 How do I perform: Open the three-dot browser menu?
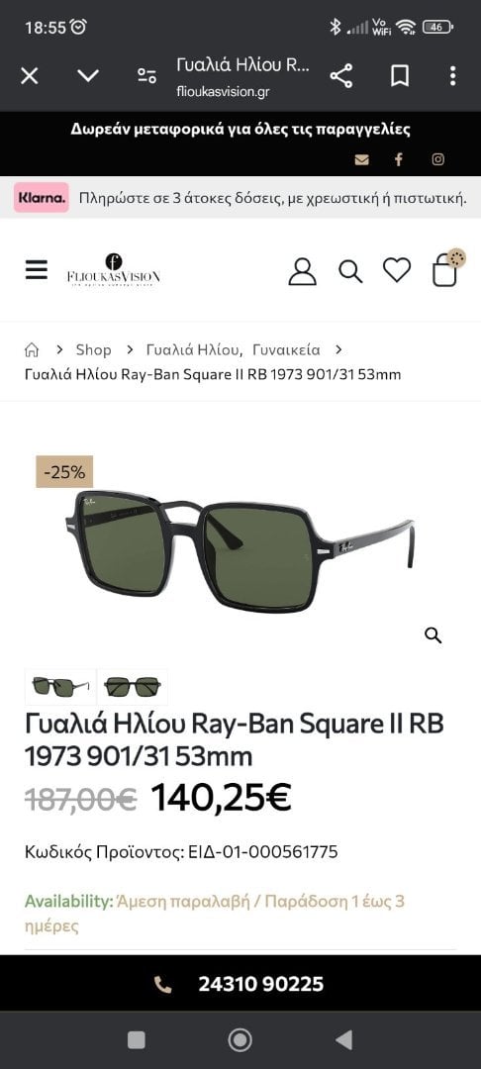tap(452, 75)
